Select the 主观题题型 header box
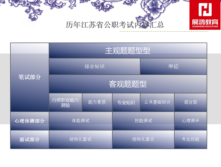221x167 pixels. point(128,51)
